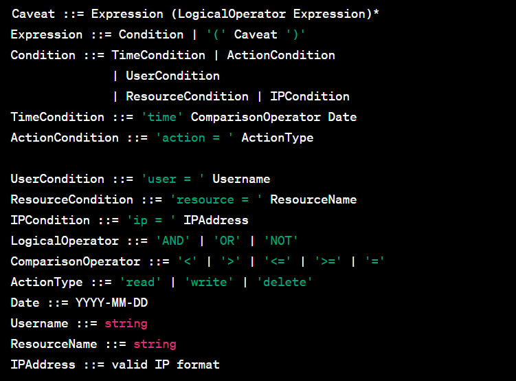Click the green 'ip = ' literal
This screenshot has width=516, height=381.
(151, 220)
